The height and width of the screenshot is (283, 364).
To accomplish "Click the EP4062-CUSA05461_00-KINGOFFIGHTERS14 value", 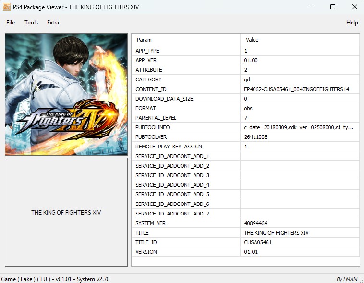I will 296,89.
